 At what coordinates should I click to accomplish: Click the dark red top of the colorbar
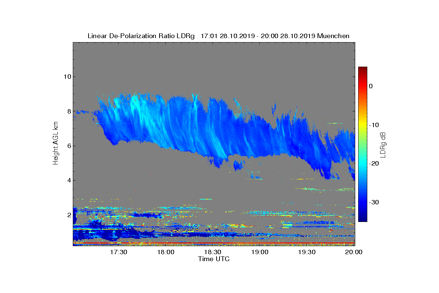coord(363,70)
